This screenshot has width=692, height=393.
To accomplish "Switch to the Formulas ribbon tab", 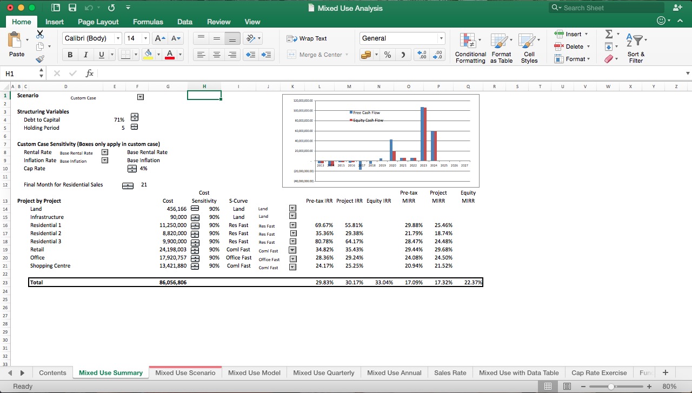I will (x=148, y=22).
